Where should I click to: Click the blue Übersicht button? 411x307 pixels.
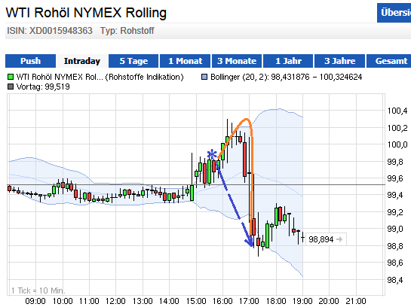pyautogui.click(x=394, y=13)
